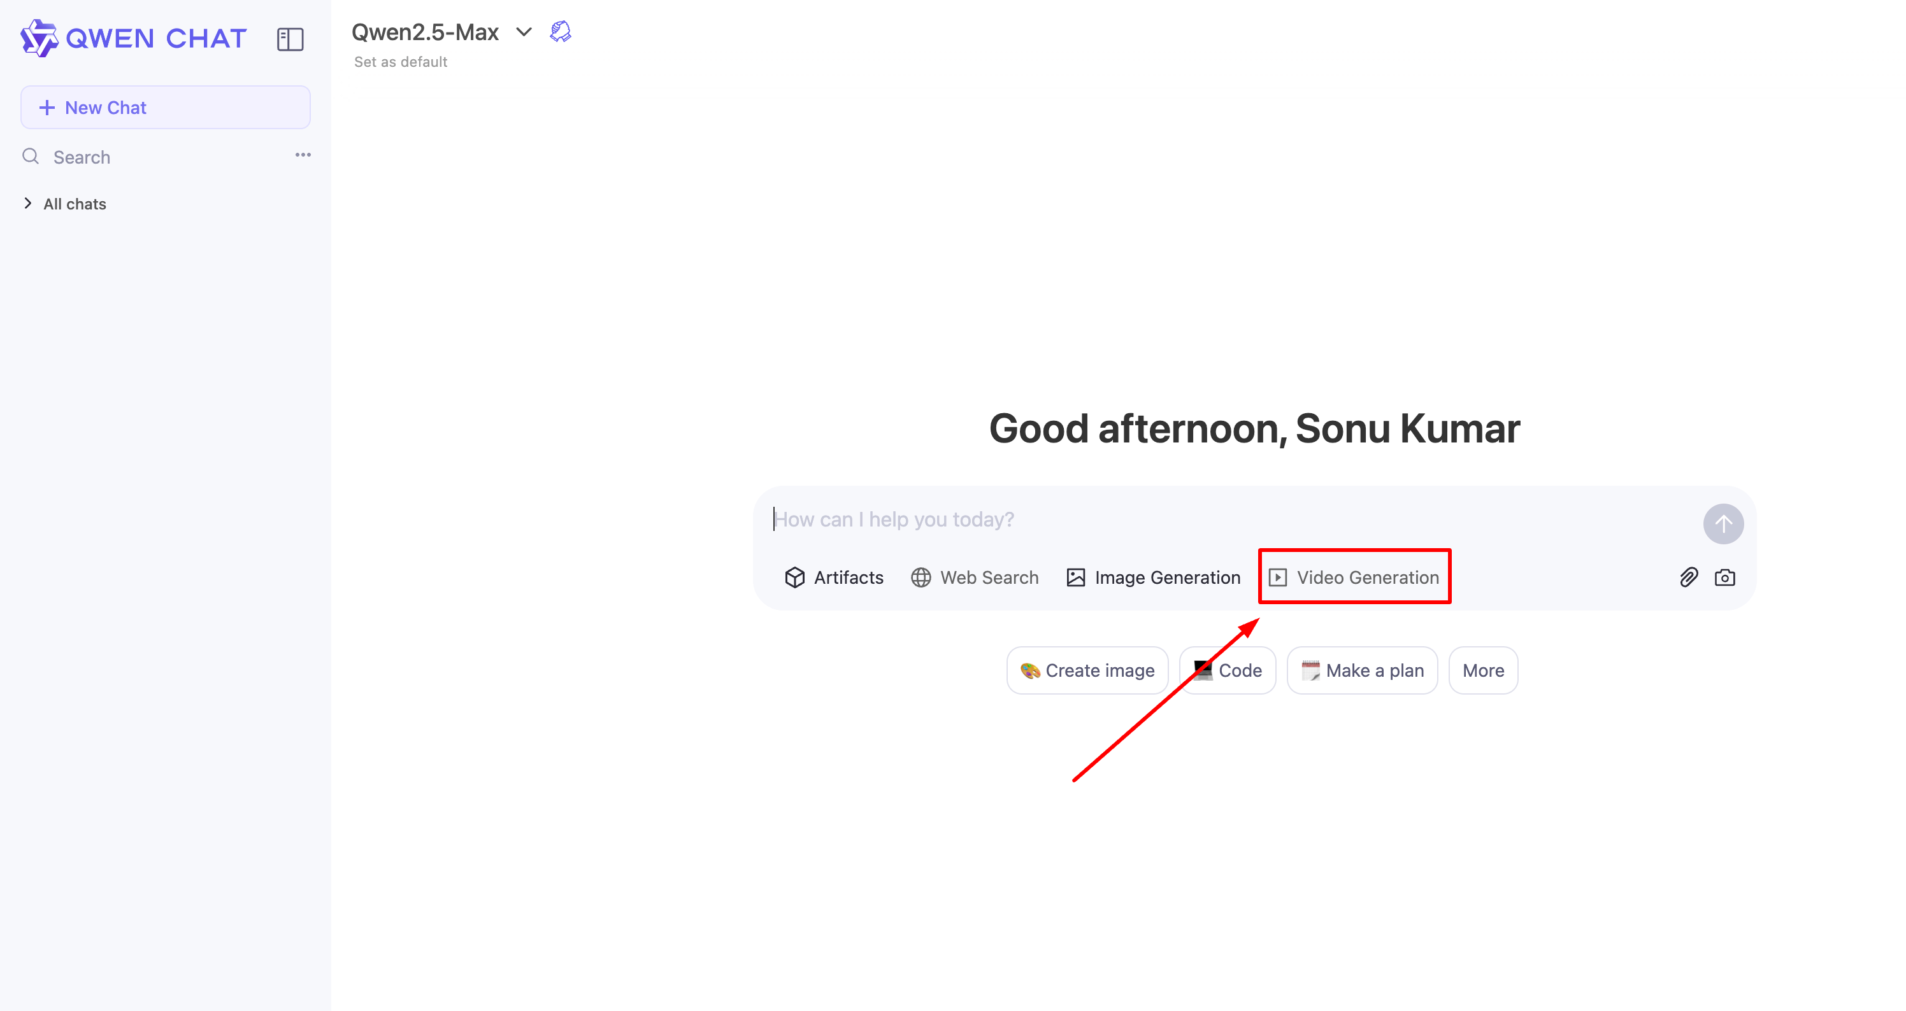Image resolution: width=1906 pixels, height=1011 pixels.
Task: Click the greeting 'Good afternoon, Sonu Kumar'
Action: tap(1254, 428)
